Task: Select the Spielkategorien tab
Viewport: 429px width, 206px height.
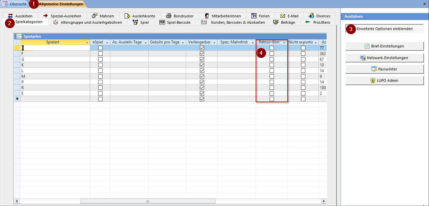Action: (x=25, y=22)
